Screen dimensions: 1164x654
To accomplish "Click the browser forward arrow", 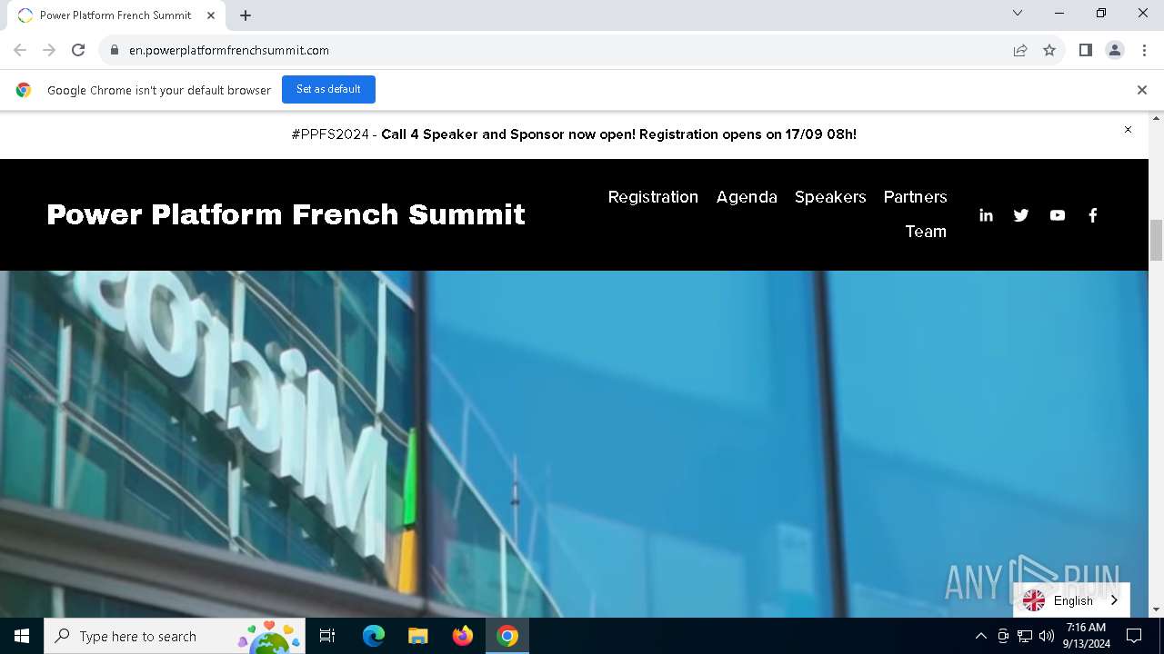I will 49,50.
